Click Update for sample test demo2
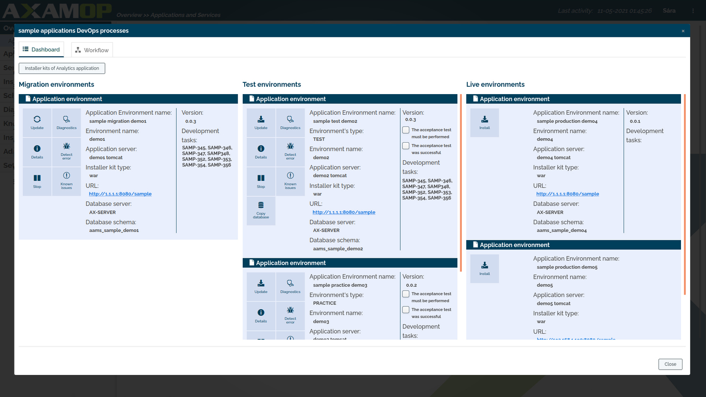This screenshot has width=706, height=397. (x=261, y=123)
